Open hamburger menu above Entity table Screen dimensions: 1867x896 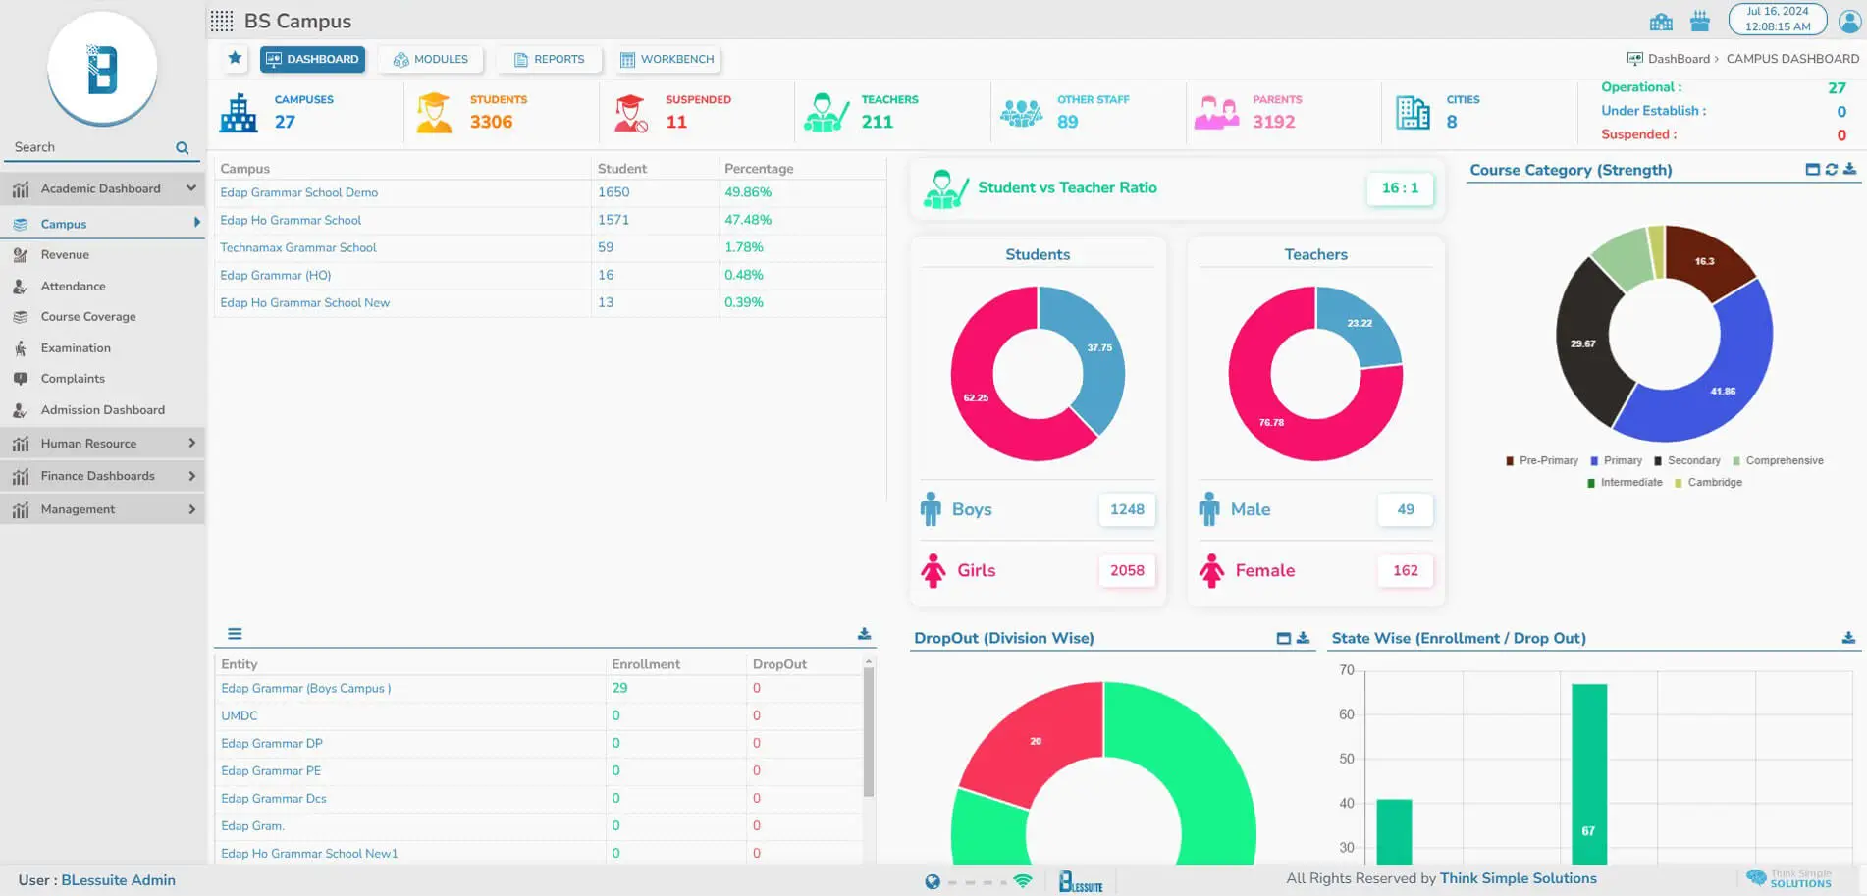235,634
